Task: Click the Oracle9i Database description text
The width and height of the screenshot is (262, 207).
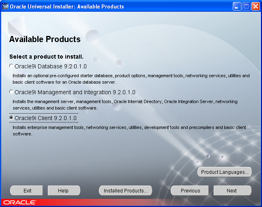Action: click(131, 79)
